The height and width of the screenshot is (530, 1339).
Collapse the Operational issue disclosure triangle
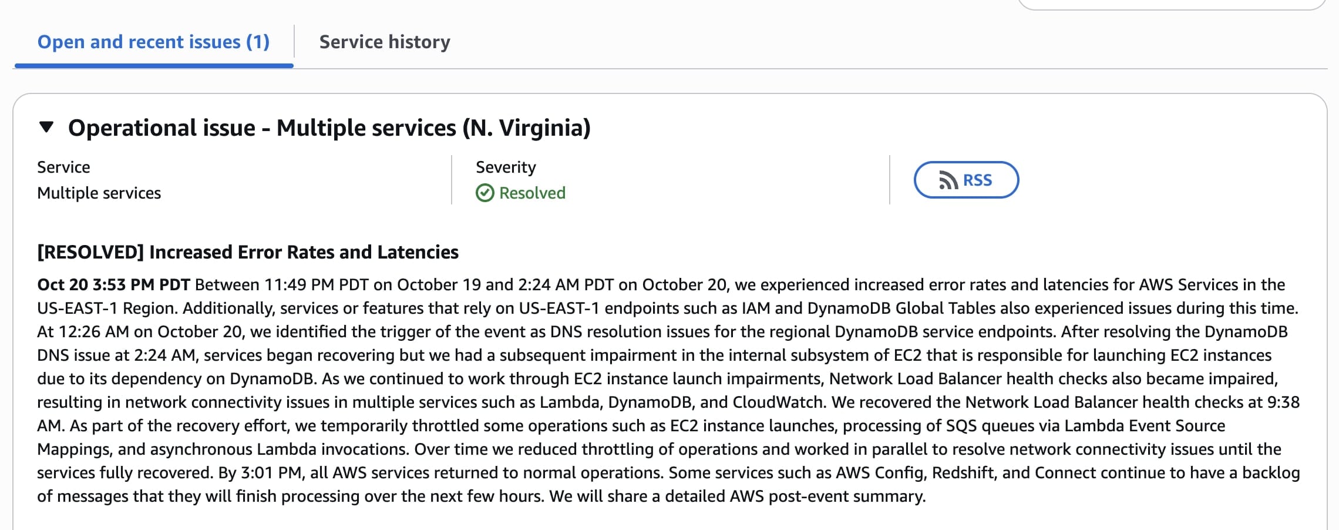coord(46,127)
